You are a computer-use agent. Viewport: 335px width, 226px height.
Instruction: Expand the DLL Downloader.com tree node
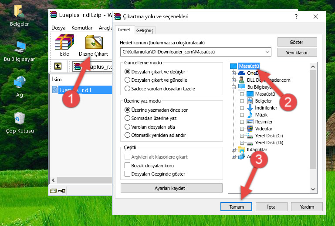pyautogui.click(x=233, y=80)
